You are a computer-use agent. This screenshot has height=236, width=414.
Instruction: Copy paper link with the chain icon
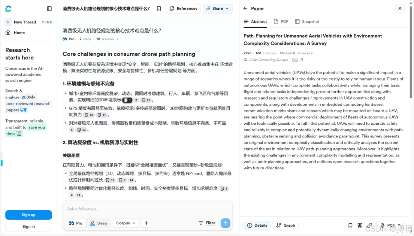369,226
